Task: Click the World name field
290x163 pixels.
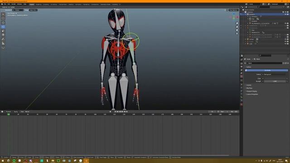Action: (x=265, y=63)
